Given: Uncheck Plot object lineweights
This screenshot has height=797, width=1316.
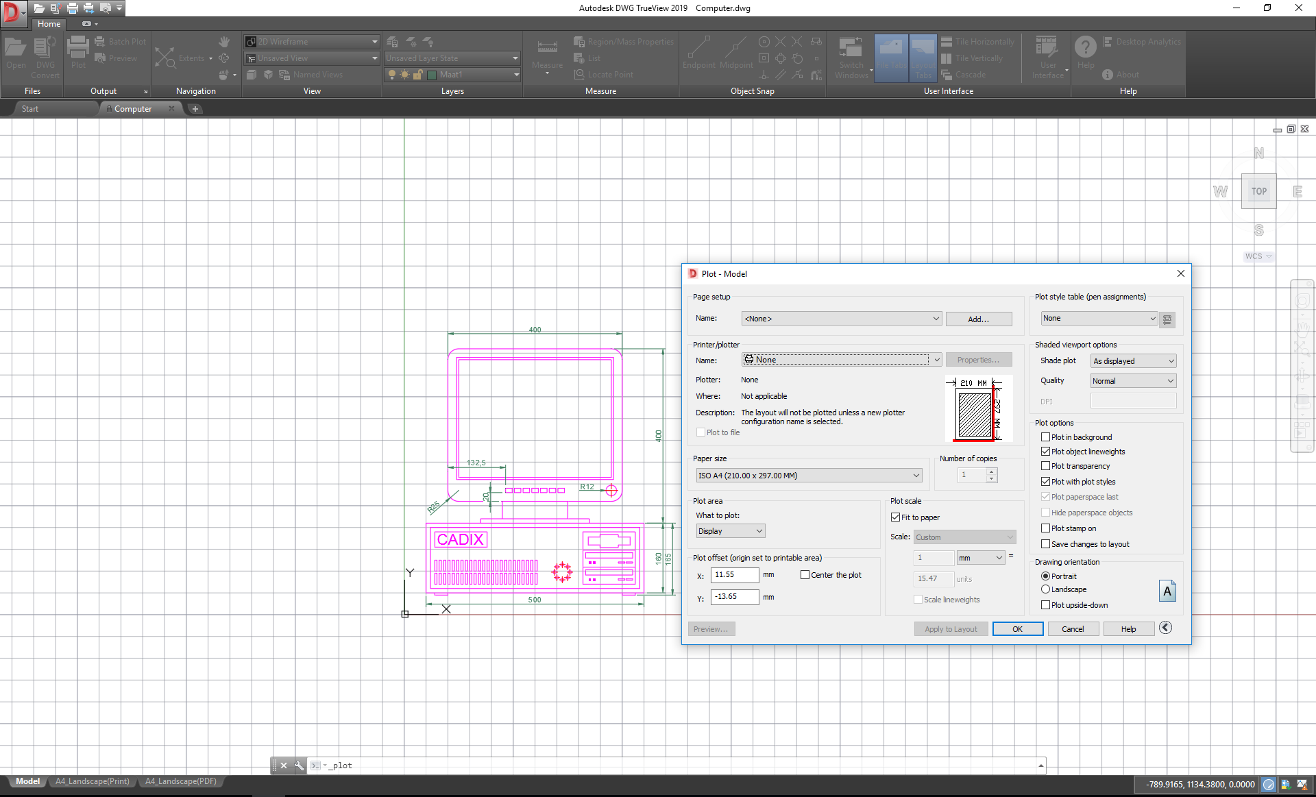Looking at the screenshot, I should pos(1045,452).
